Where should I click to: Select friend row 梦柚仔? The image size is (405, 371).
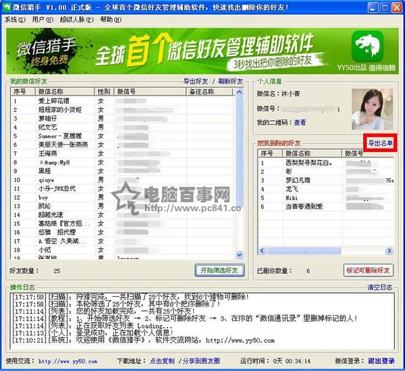coord(122,118)
